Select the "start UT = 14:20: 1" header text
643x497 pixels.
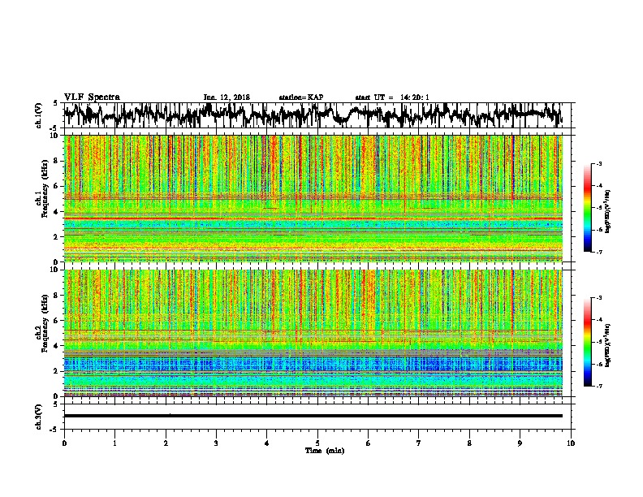(x=392, y=97)
